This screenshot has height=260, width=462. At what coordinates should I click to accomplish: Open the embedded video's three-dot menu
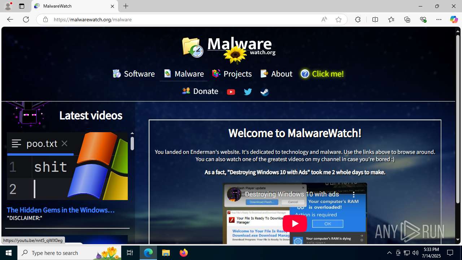click(x=354, y=194)
